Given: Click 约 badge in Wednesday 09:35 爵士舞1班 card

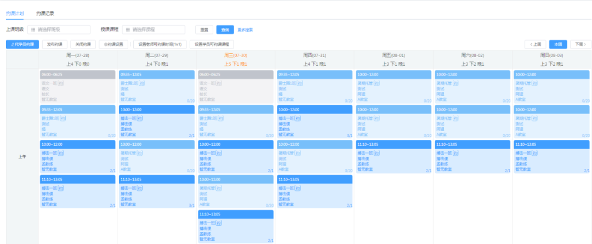Looking at the screenshot, I should coord(221,118).
